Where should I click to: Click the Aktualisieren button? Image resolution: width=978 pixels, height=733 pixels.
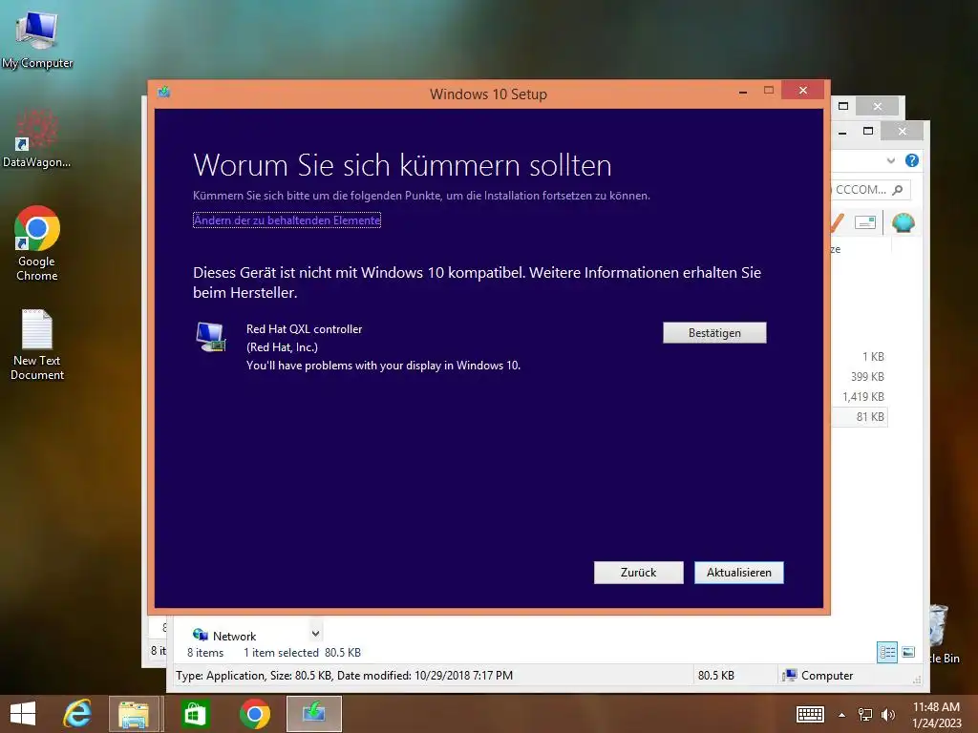738,573
